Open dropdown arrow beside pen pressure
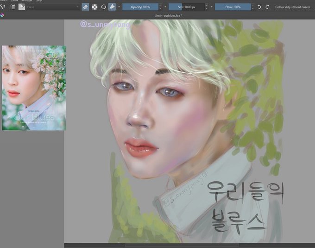The width and height of the screenshot is (315, 248). pos(119,7)
